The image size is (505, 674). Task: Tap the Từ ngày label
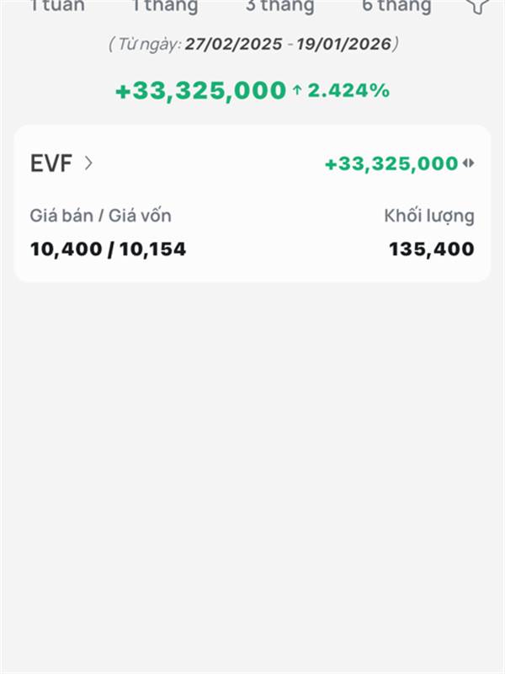click(149, 44)
